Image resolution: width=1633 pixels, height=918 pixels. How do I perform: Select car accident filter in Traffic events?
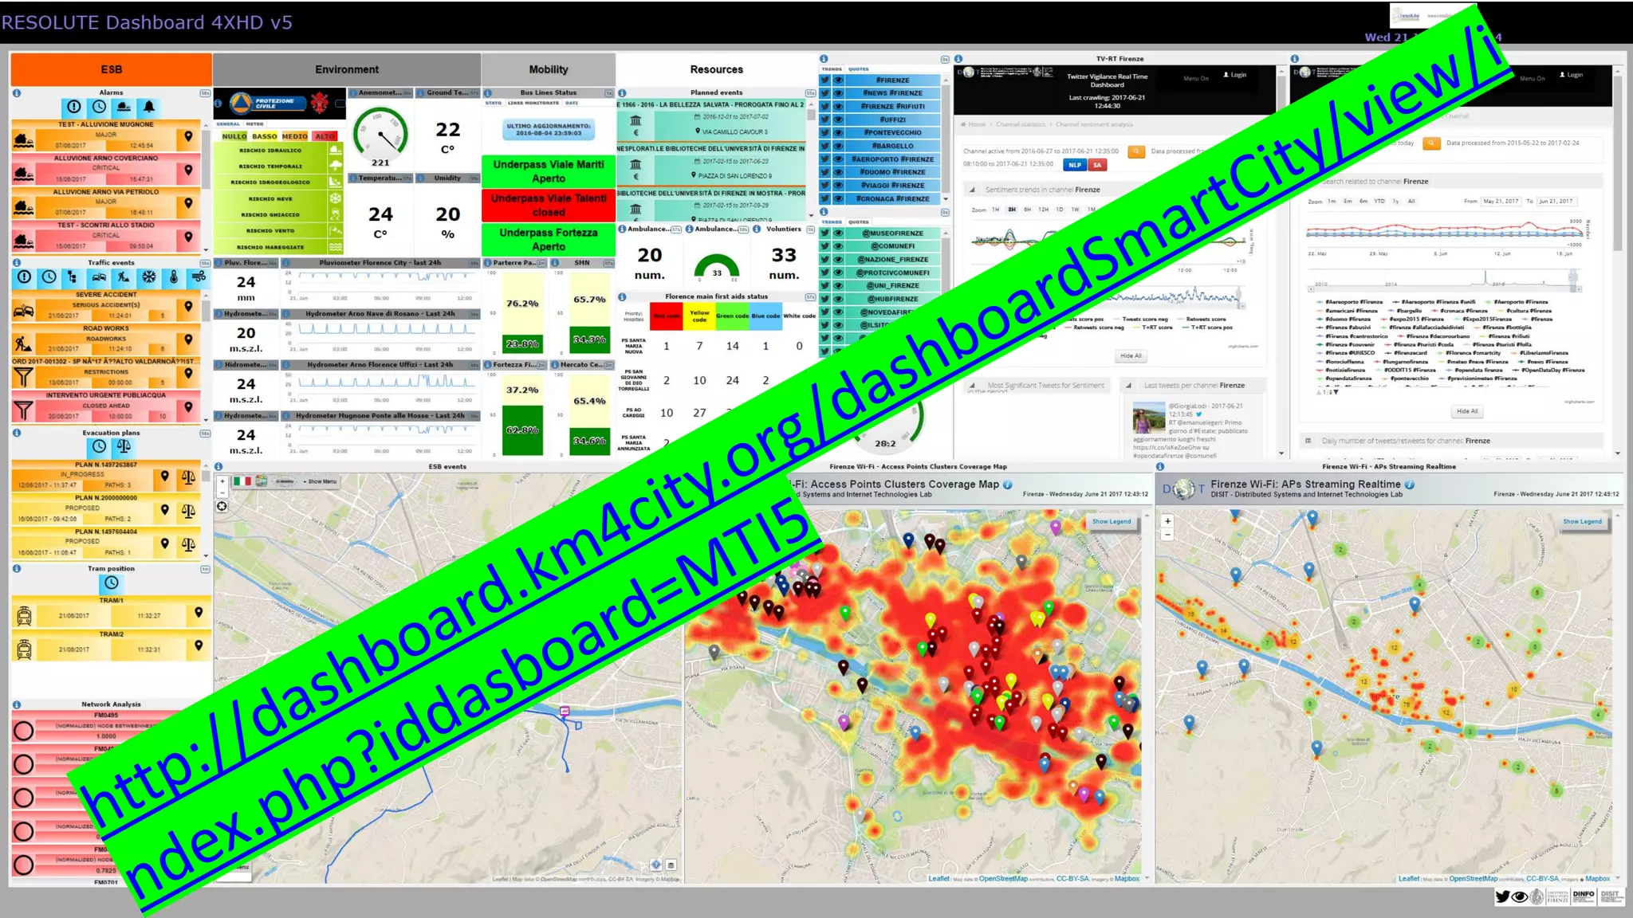point(98,277)
